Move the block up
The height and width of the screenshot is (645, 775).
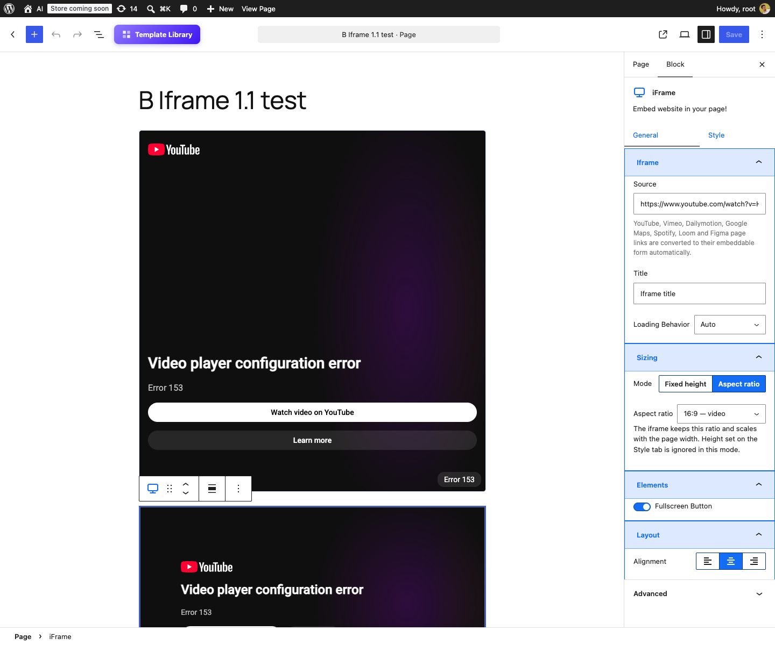point(186,484)
